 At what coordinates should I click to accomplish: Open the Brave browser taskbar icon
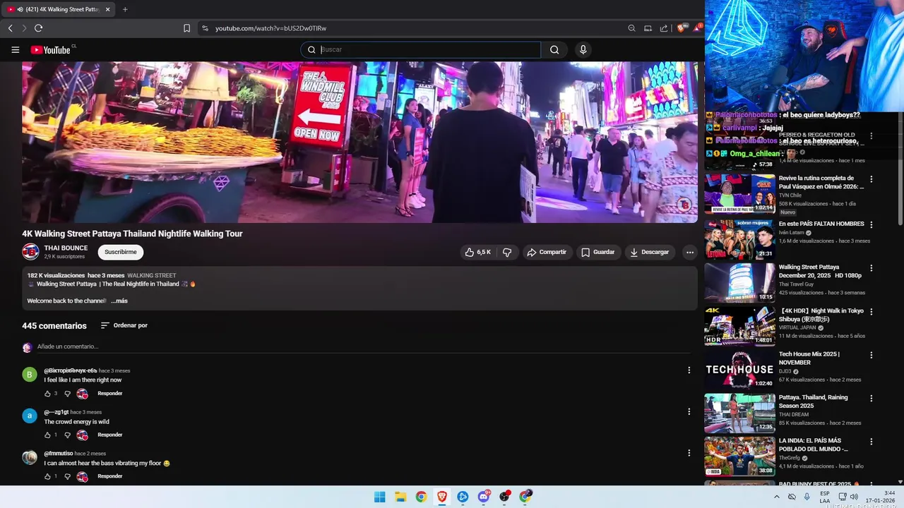(x=442, y=497)
